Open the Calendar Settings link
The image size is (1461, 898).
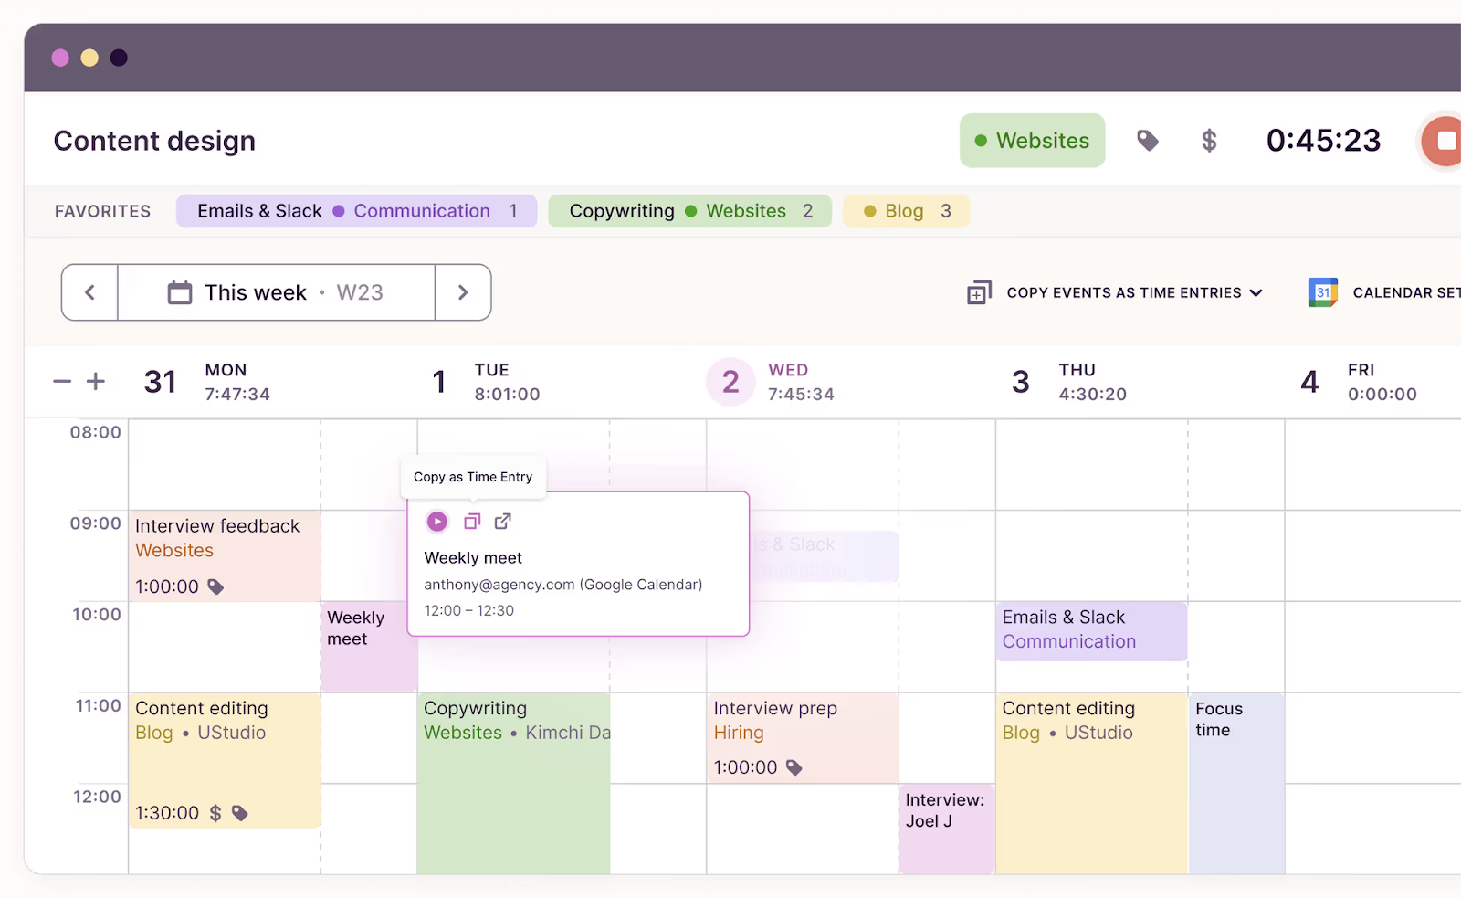point(1406,292)
